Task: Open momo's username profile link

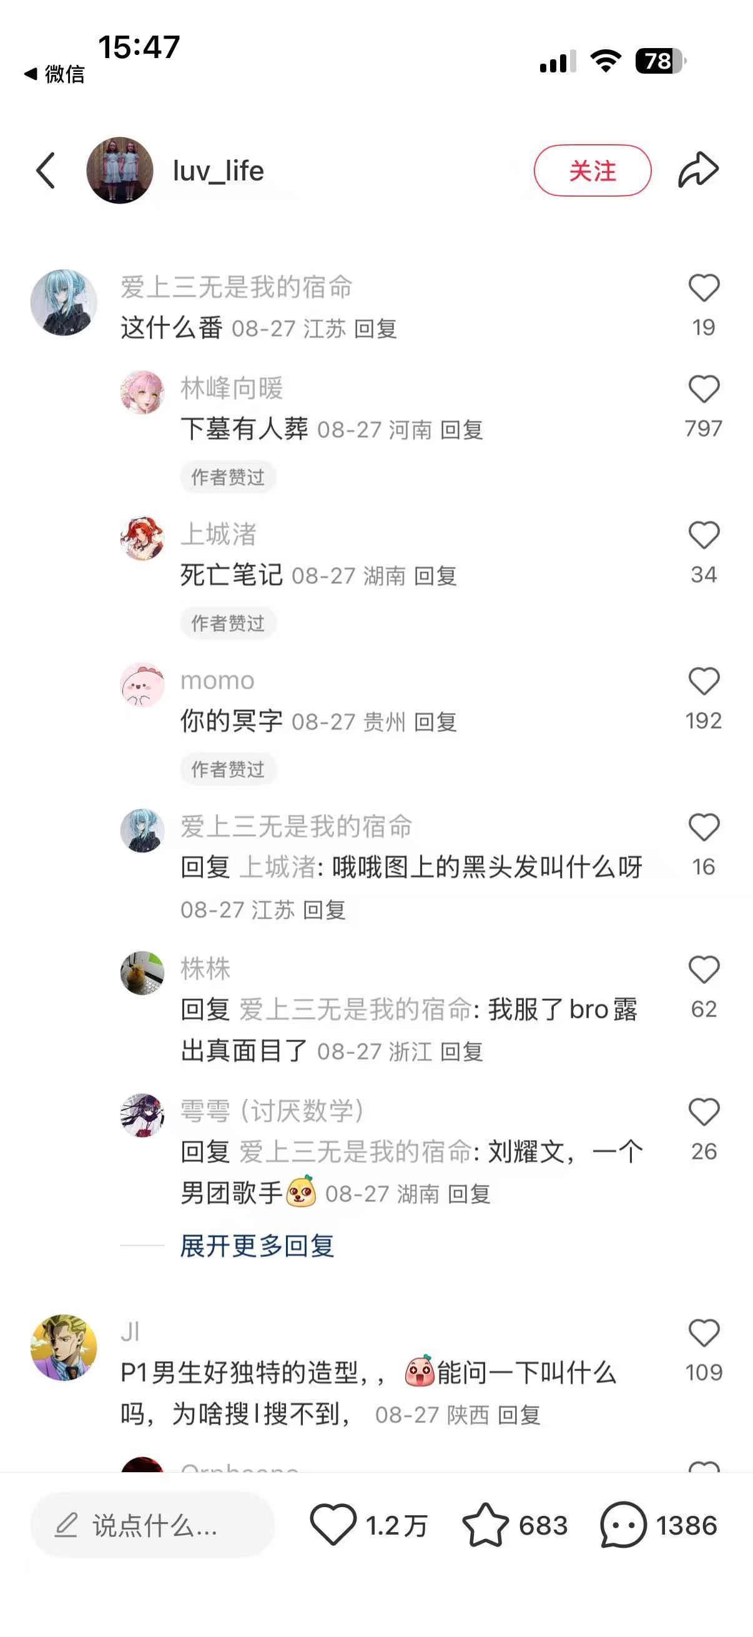Action: pyautogui.click(x=217, y=681)
